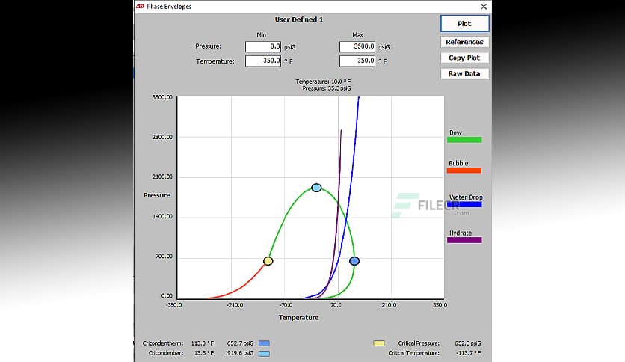Click the '3500.00' pressure axis label

(162, 97)
